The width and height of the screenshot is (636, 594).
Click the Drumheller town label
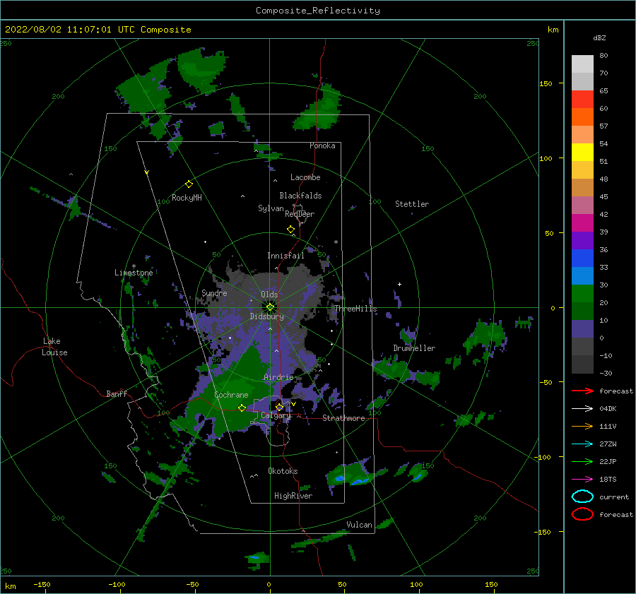[414, 348]
